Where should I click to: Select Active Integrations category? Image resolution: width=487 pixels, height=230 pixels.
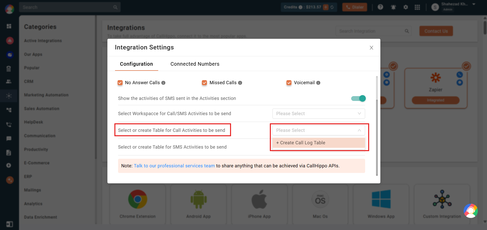(x=43, y=41)
